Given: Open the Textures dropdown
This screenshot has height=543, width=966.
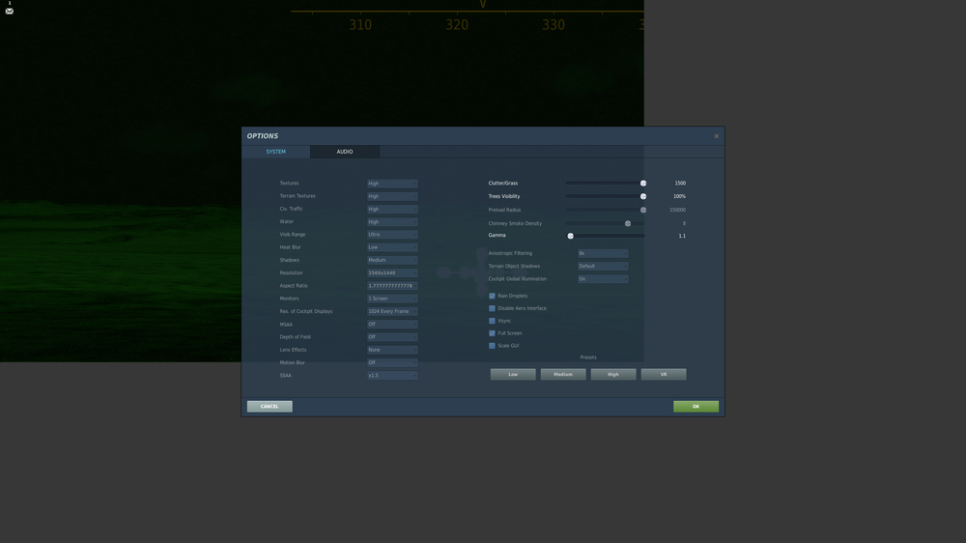Looking at the screenshot, I should [x=392, y=184].
